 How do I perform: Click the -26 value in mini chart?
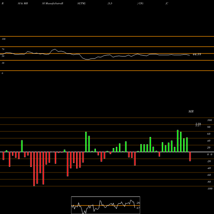tap(138, 203)
